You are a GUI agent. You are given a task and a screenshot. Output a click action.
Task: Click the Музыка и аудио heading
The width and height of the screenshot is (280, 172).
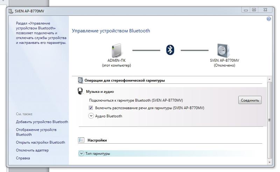point(100,91)
